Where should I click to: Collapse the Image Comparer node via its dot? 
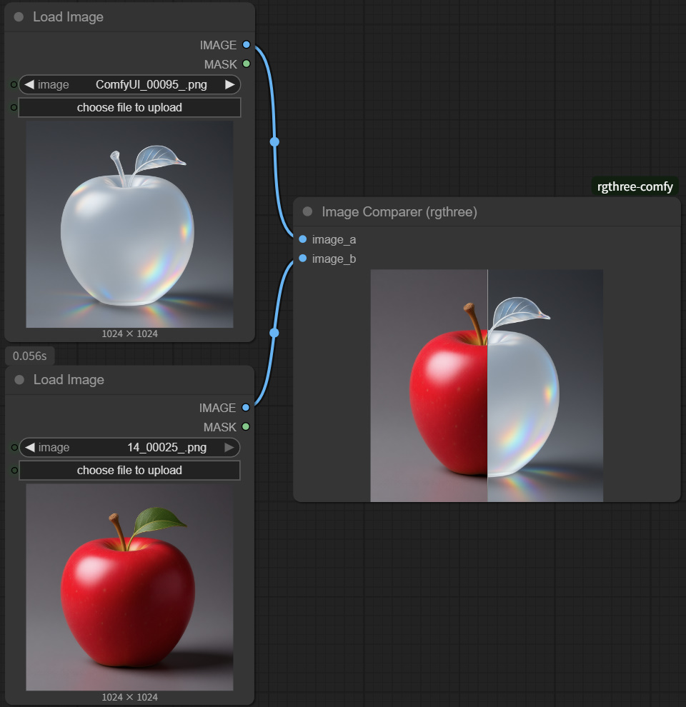[x=307, y=211]
